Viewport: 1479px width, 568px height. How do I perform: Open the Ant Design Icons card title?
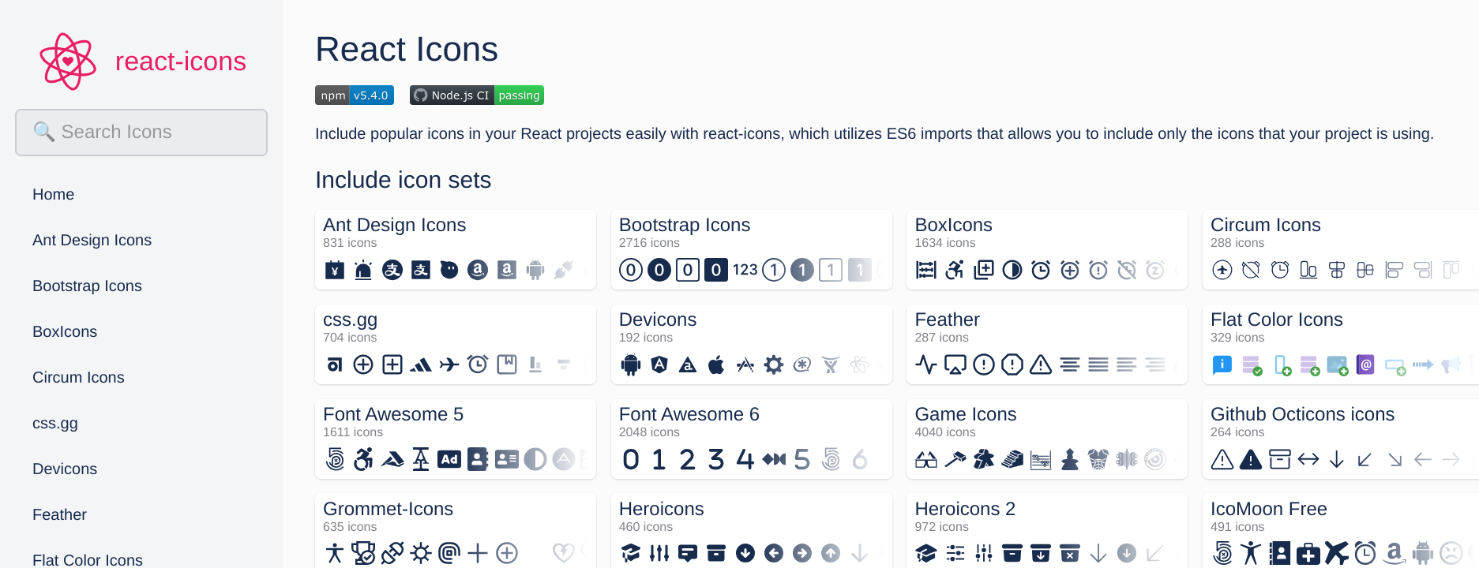tap(395, 225)
